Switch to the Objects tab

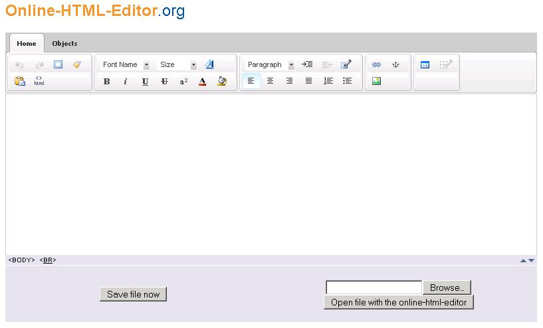tap(64, 44)
